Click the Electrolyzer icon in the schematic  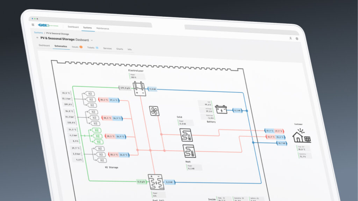click(140, 89)
